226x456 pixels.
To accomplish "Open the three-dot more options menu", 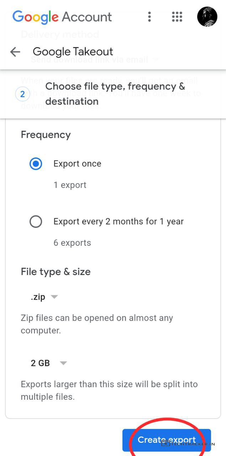I will click(x=149, y=16).
